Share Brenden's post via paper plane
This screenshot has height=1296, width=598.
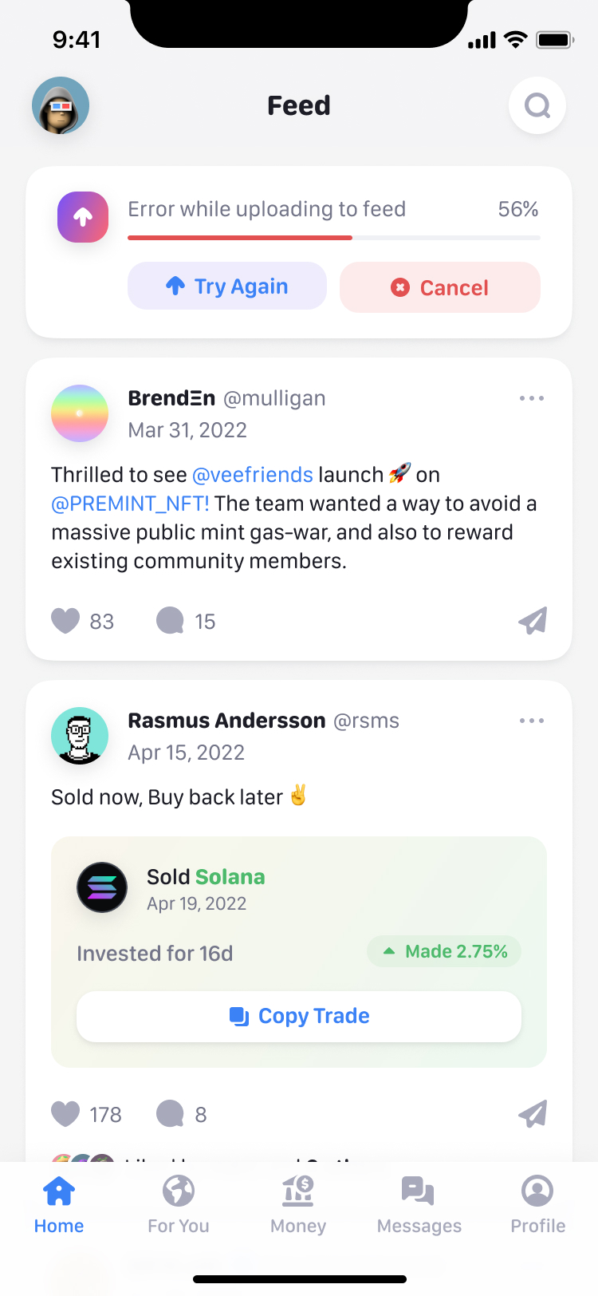(533, 621)
